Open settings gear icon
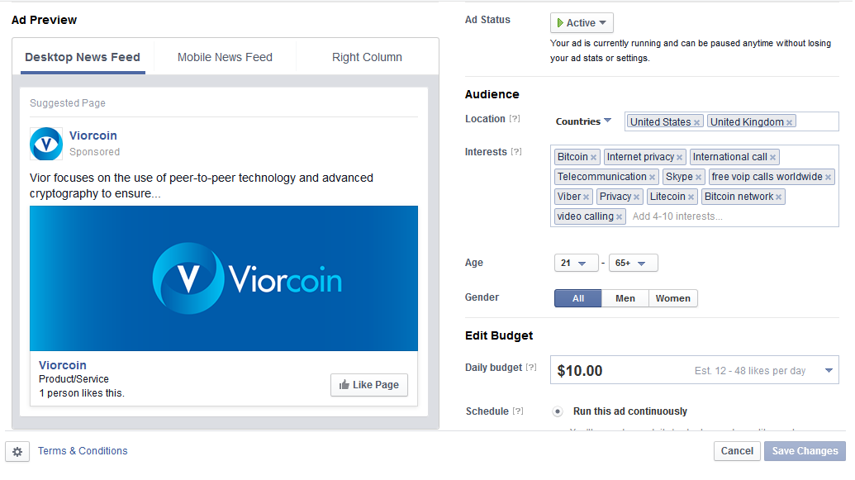Viewport: 855px width, 480px height. pos(17,452)
